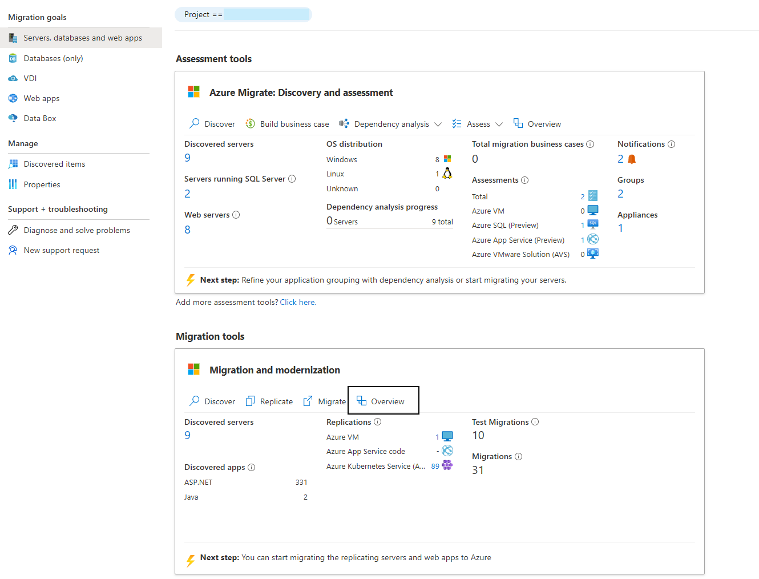Click the Azure VMware Solution (AVS) icon
Viewport: 759px width, 579px height.
[593, 254]
